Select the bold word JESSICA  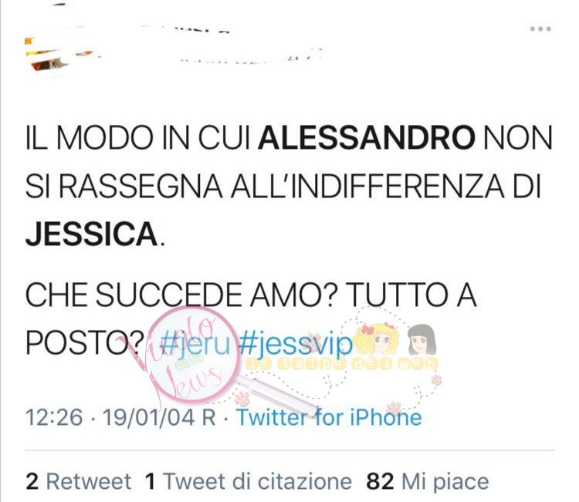(92, 234)
